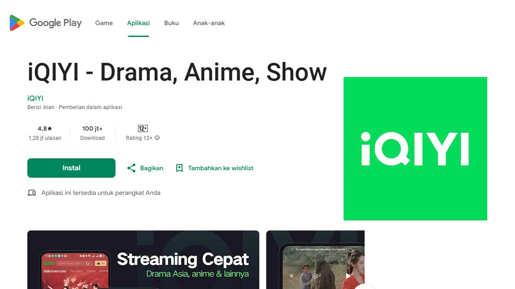515x289 pixels.
Task: Click the 100 jt+ download count
Action: click(93, 128)
